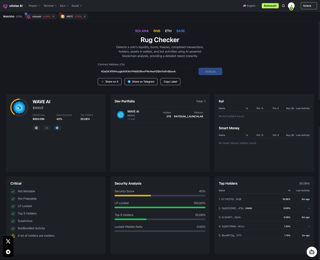Screen dimensions: 320x260
Task: Expand the Earn menu
Action: 64,6
